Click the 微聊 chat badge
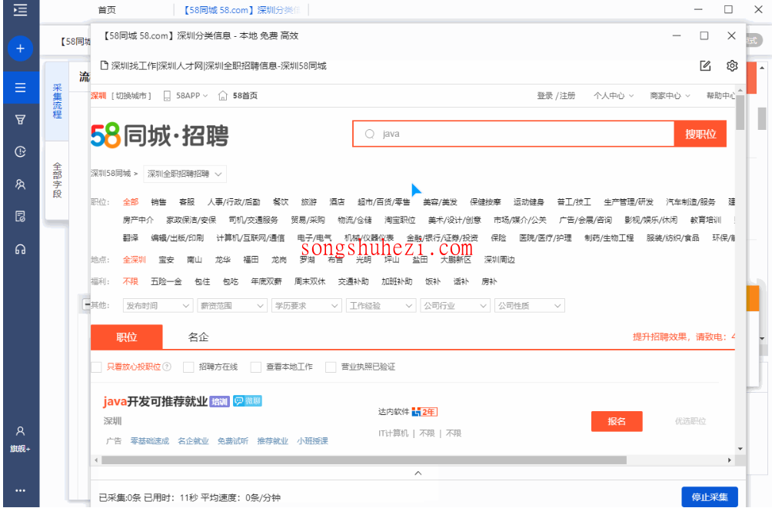Viewport: 772px width, 508px height. tap(248, 401)
